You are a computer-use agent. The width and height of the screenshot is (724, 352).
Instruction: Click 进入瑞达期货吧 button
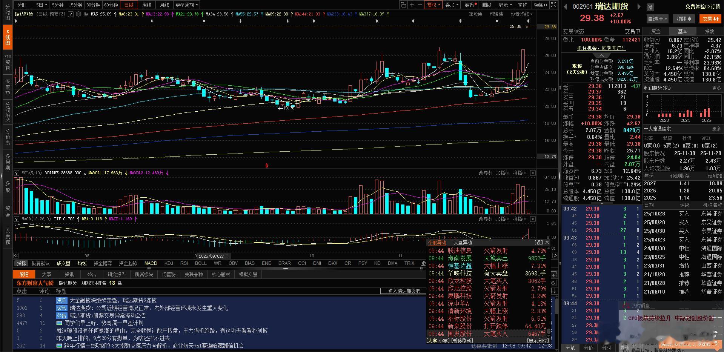point(404,291)
